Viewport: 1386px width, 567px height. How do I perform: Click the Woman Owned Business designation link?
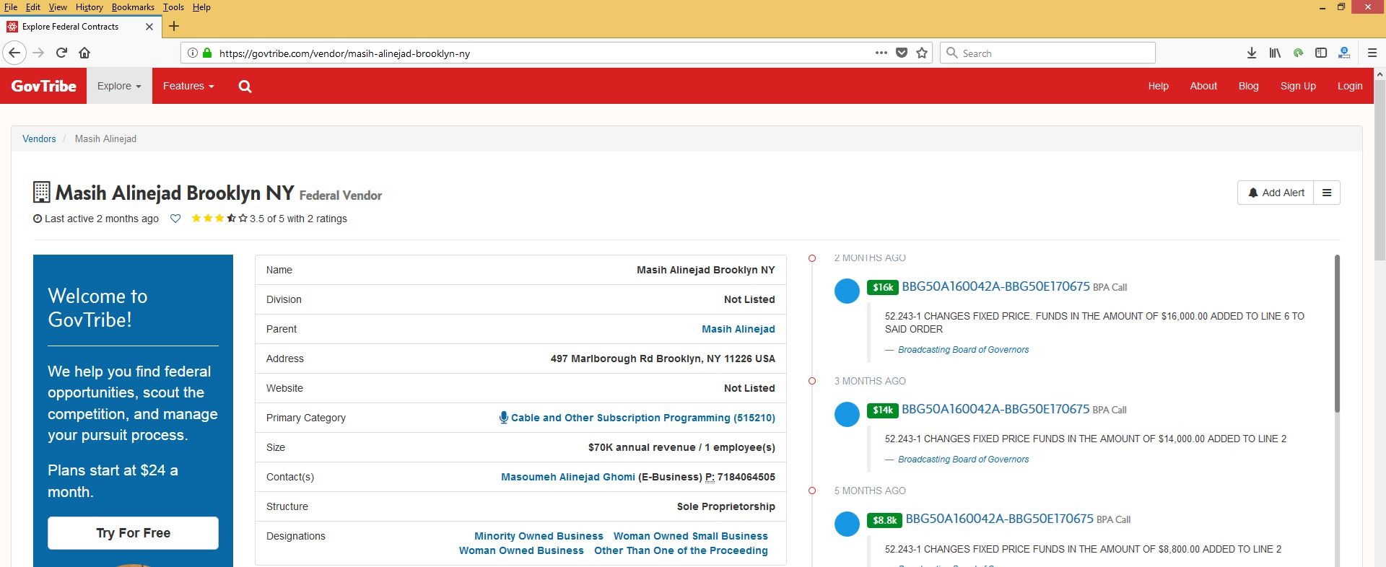click(x=521, y=550)
